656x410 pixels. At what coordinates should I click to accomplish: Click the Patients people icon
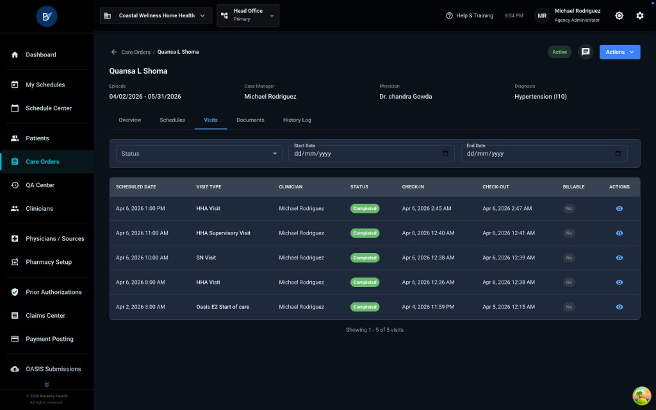15,138
